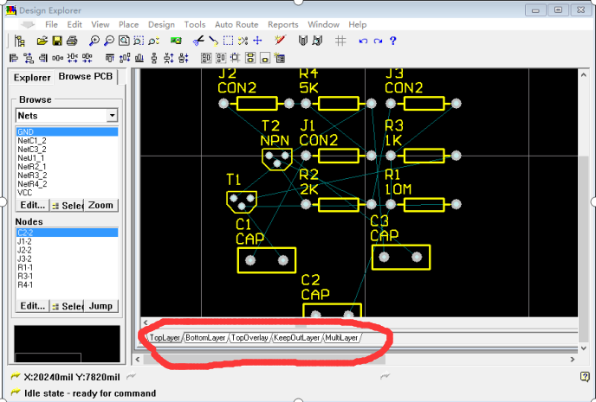Viewport: 596px width, 402px height.
Task: Cut the selection with scissors icon
Action: (198, 41)
